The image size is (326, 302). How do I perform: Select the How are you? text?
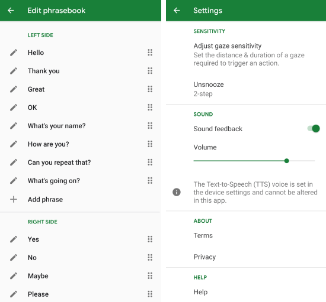click(x=49, y=144)
